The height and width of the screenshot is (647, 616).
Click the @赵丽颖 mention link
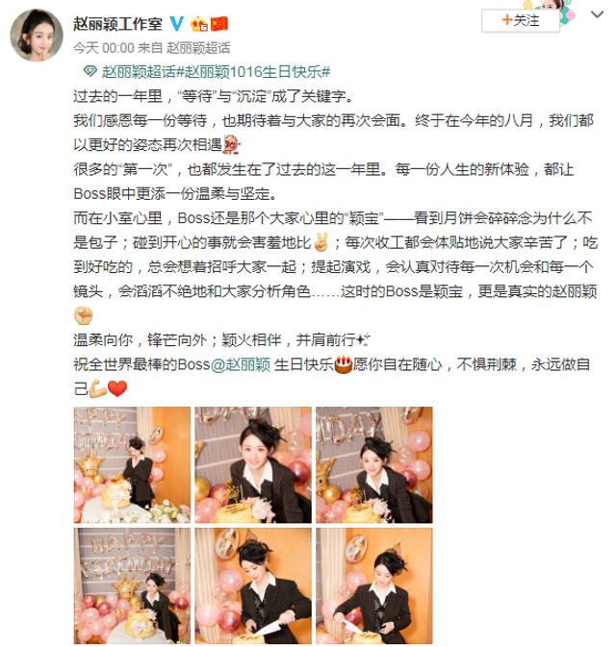click(241, 364)
